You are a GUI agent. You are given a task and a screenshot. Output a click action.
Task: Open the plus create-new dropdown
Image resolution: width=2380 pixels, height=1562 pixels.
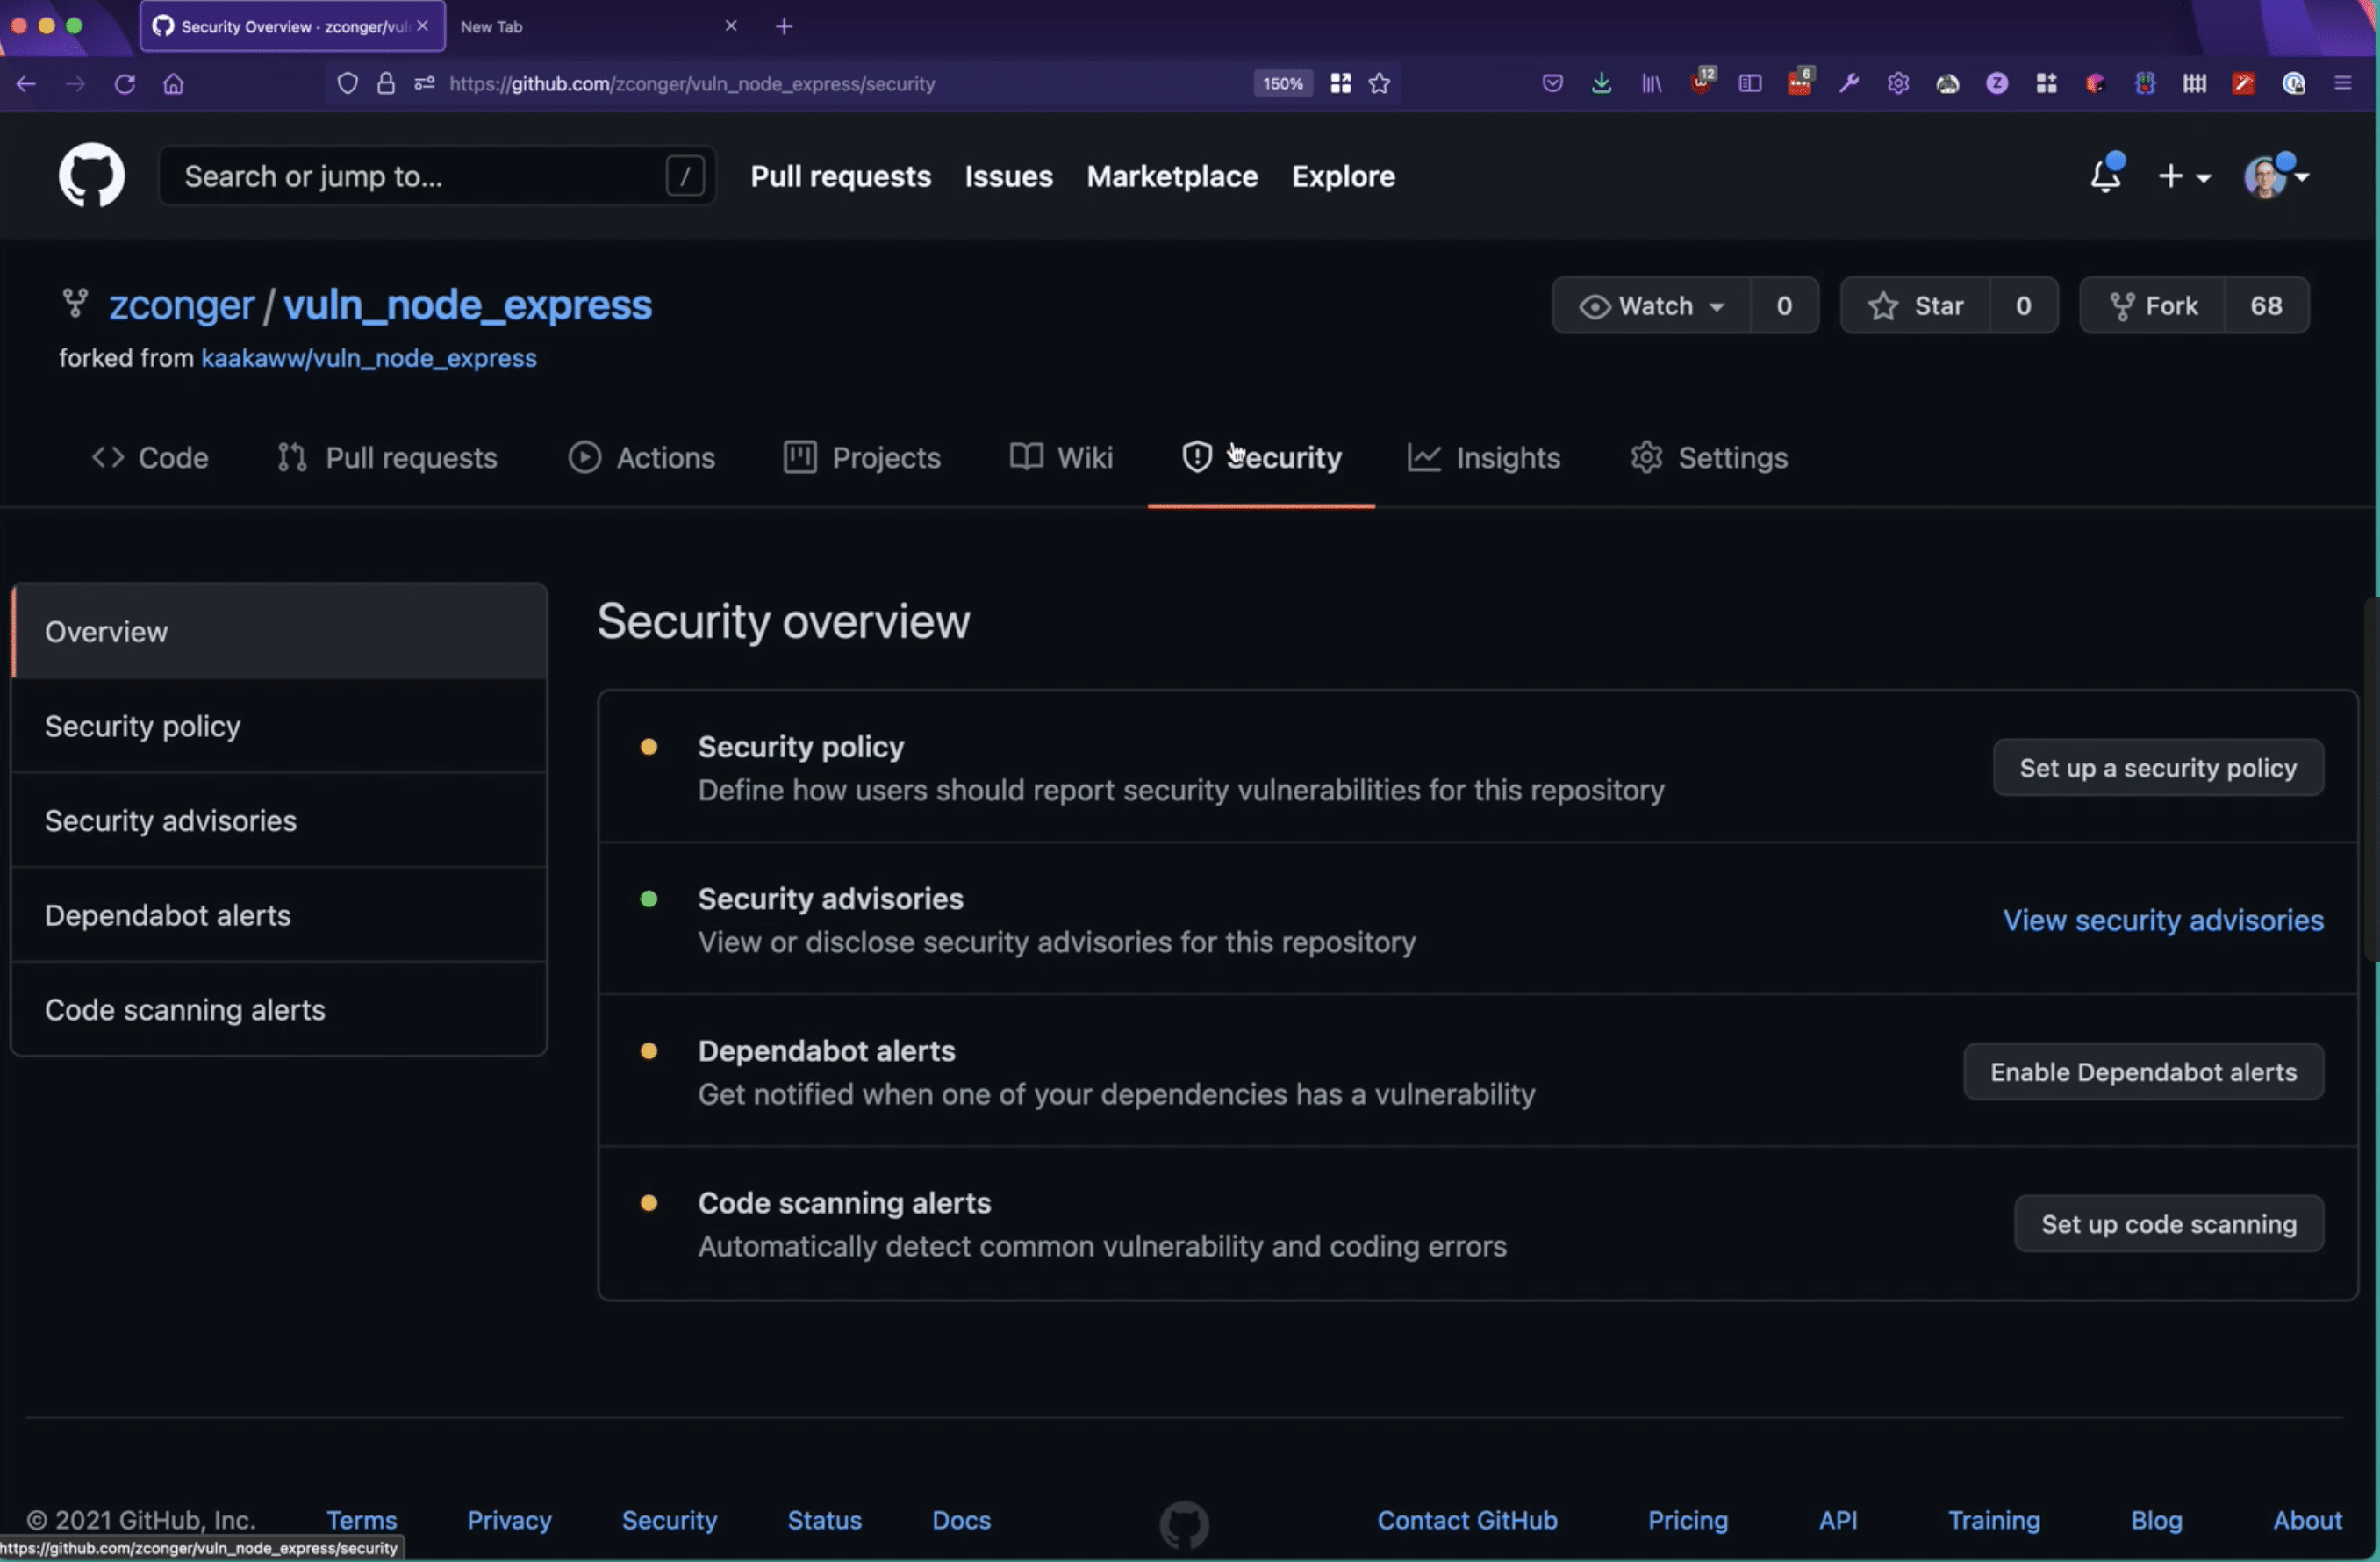[x=2183, y=176]
